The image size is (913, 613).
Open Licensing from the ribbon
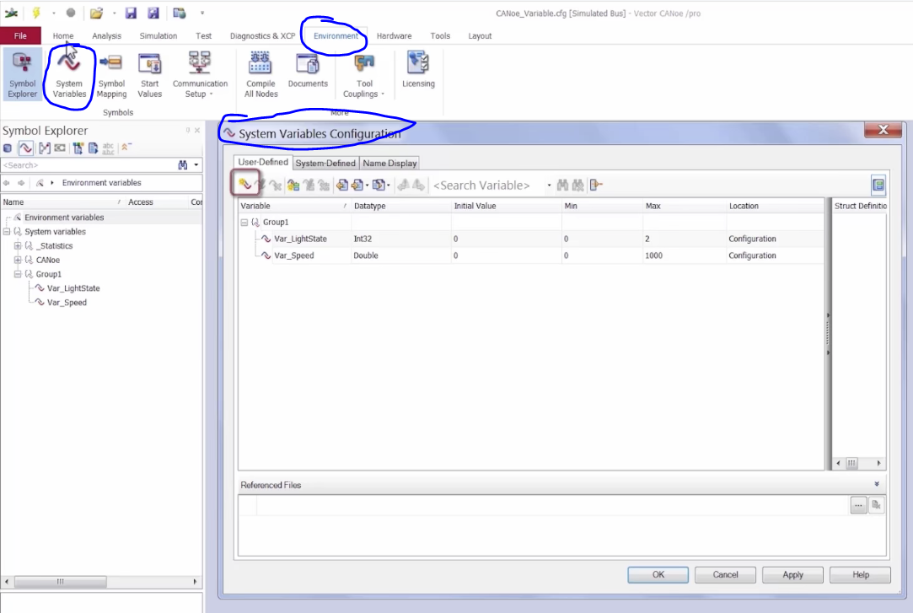[x=418, y=70]
